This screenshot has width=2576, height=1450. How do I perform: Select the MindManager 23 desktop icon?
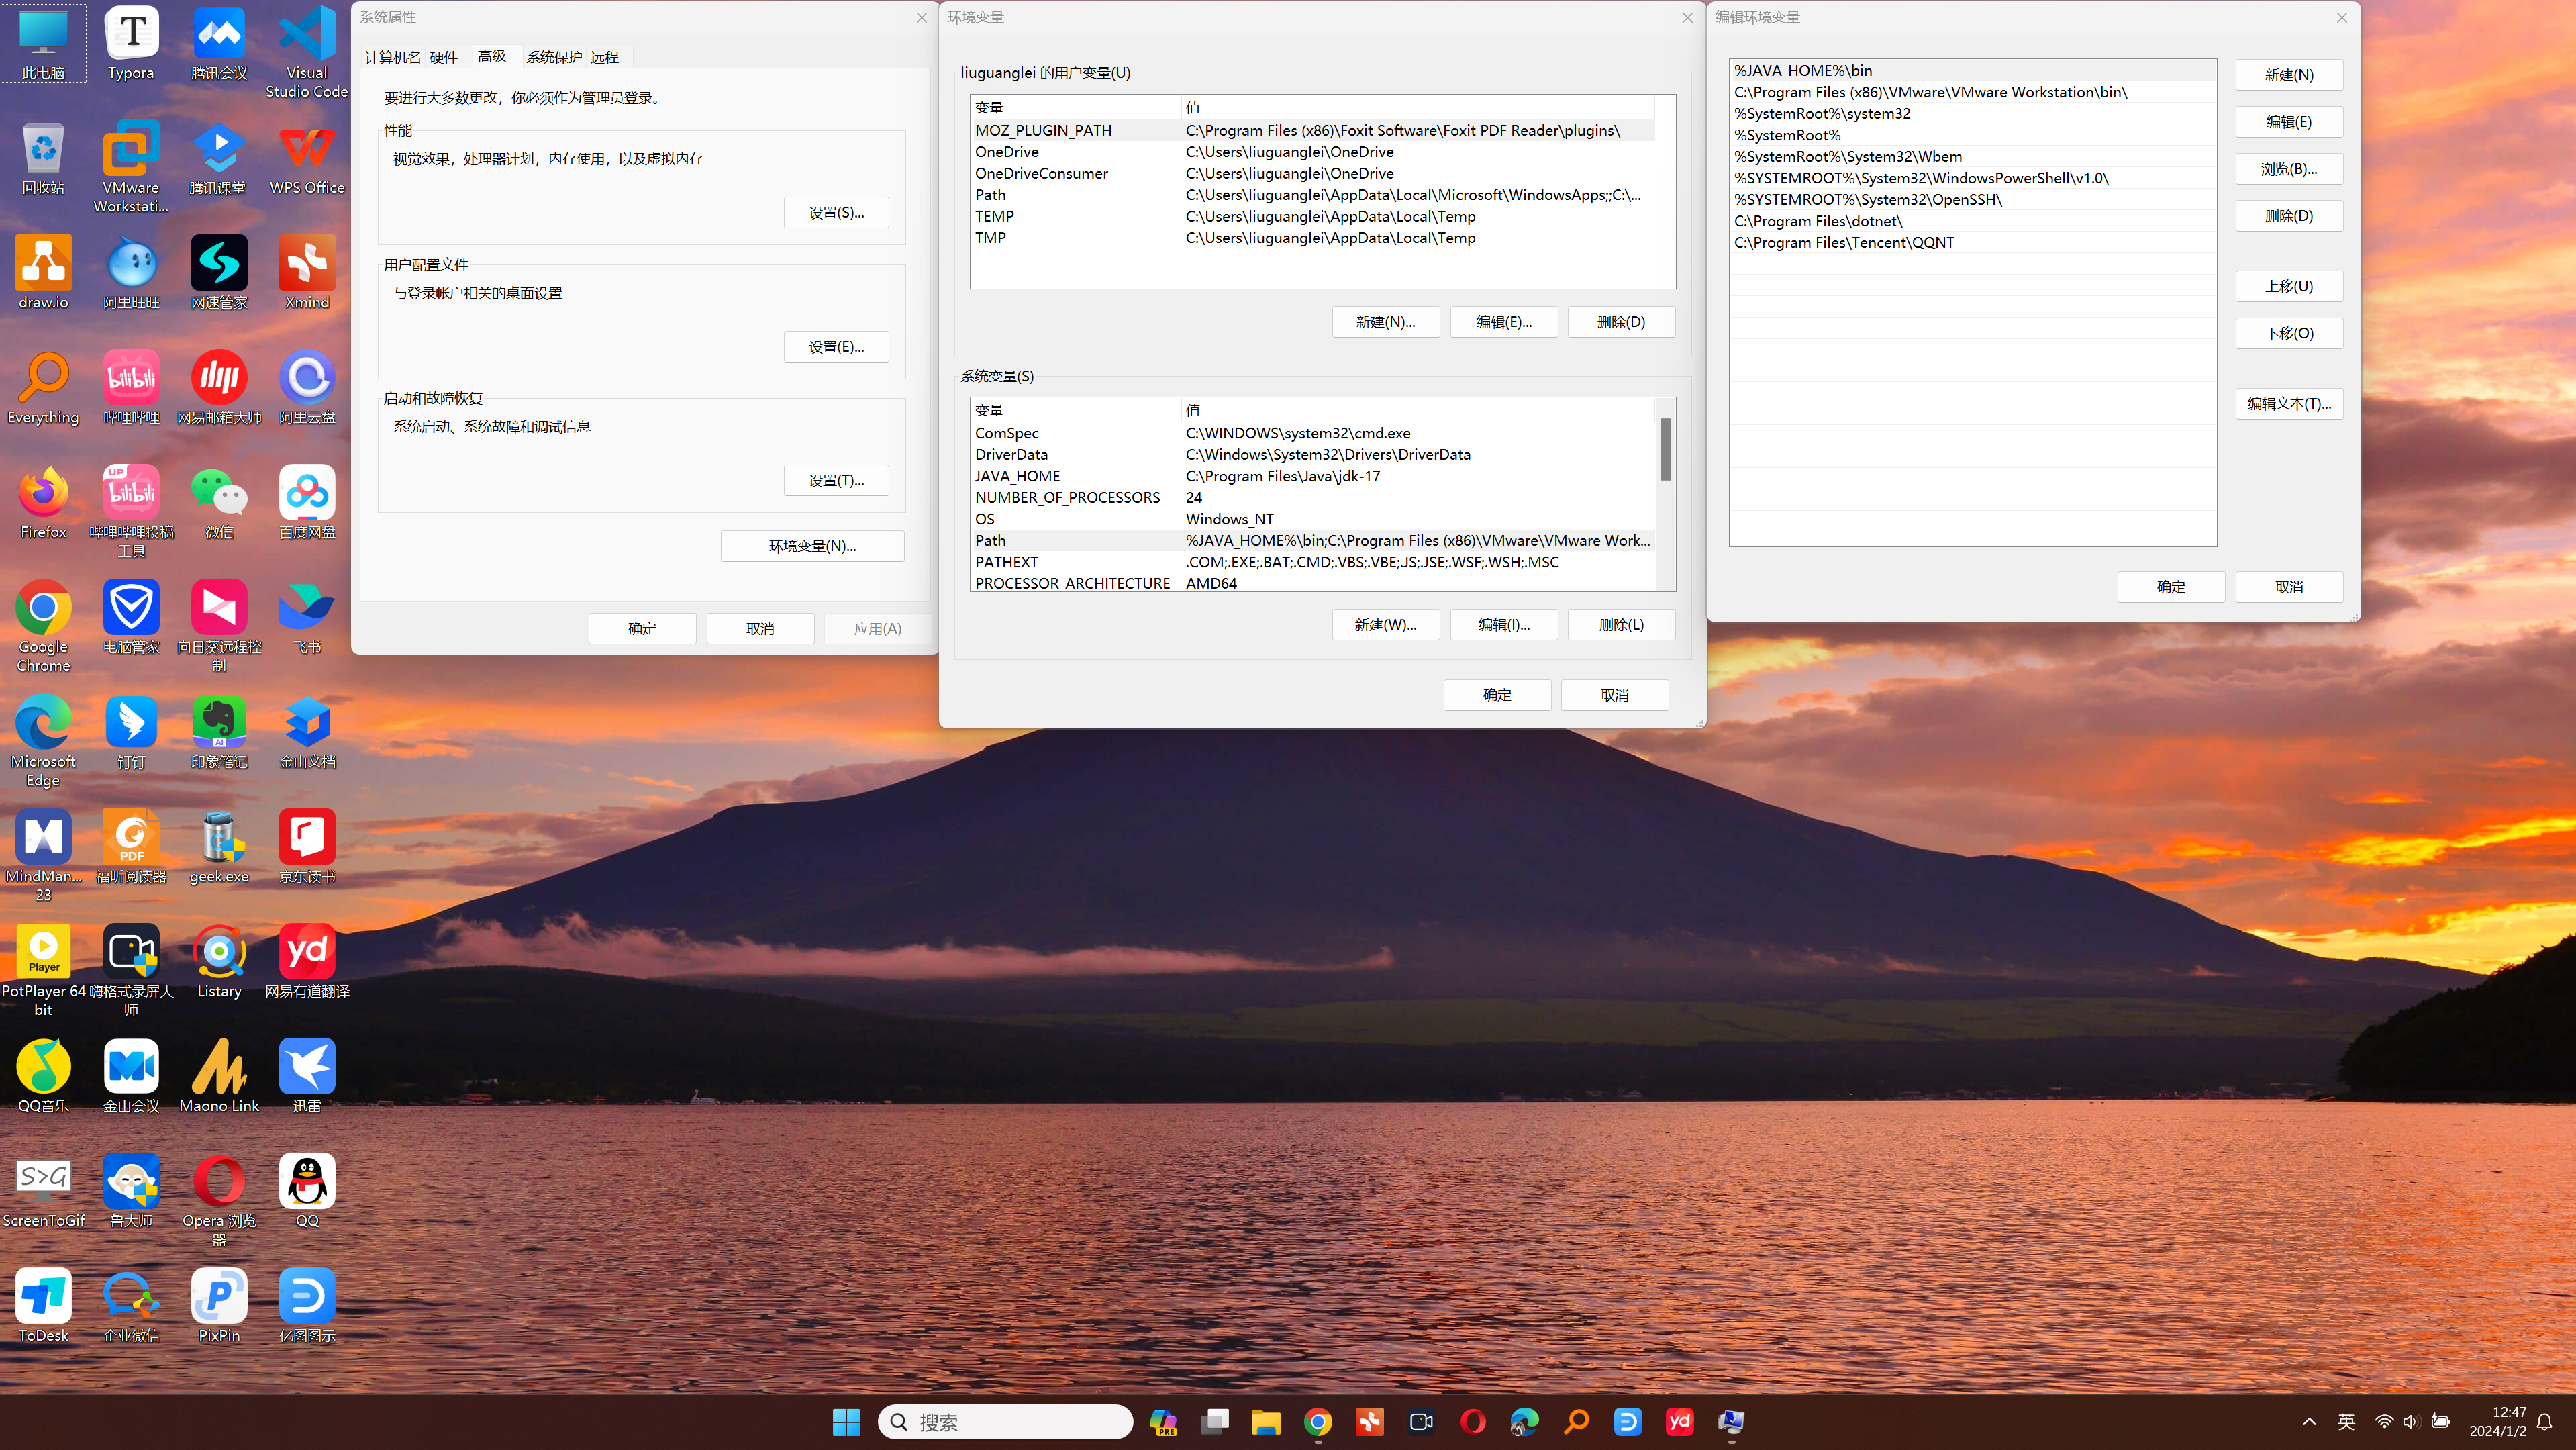point(43,856)
